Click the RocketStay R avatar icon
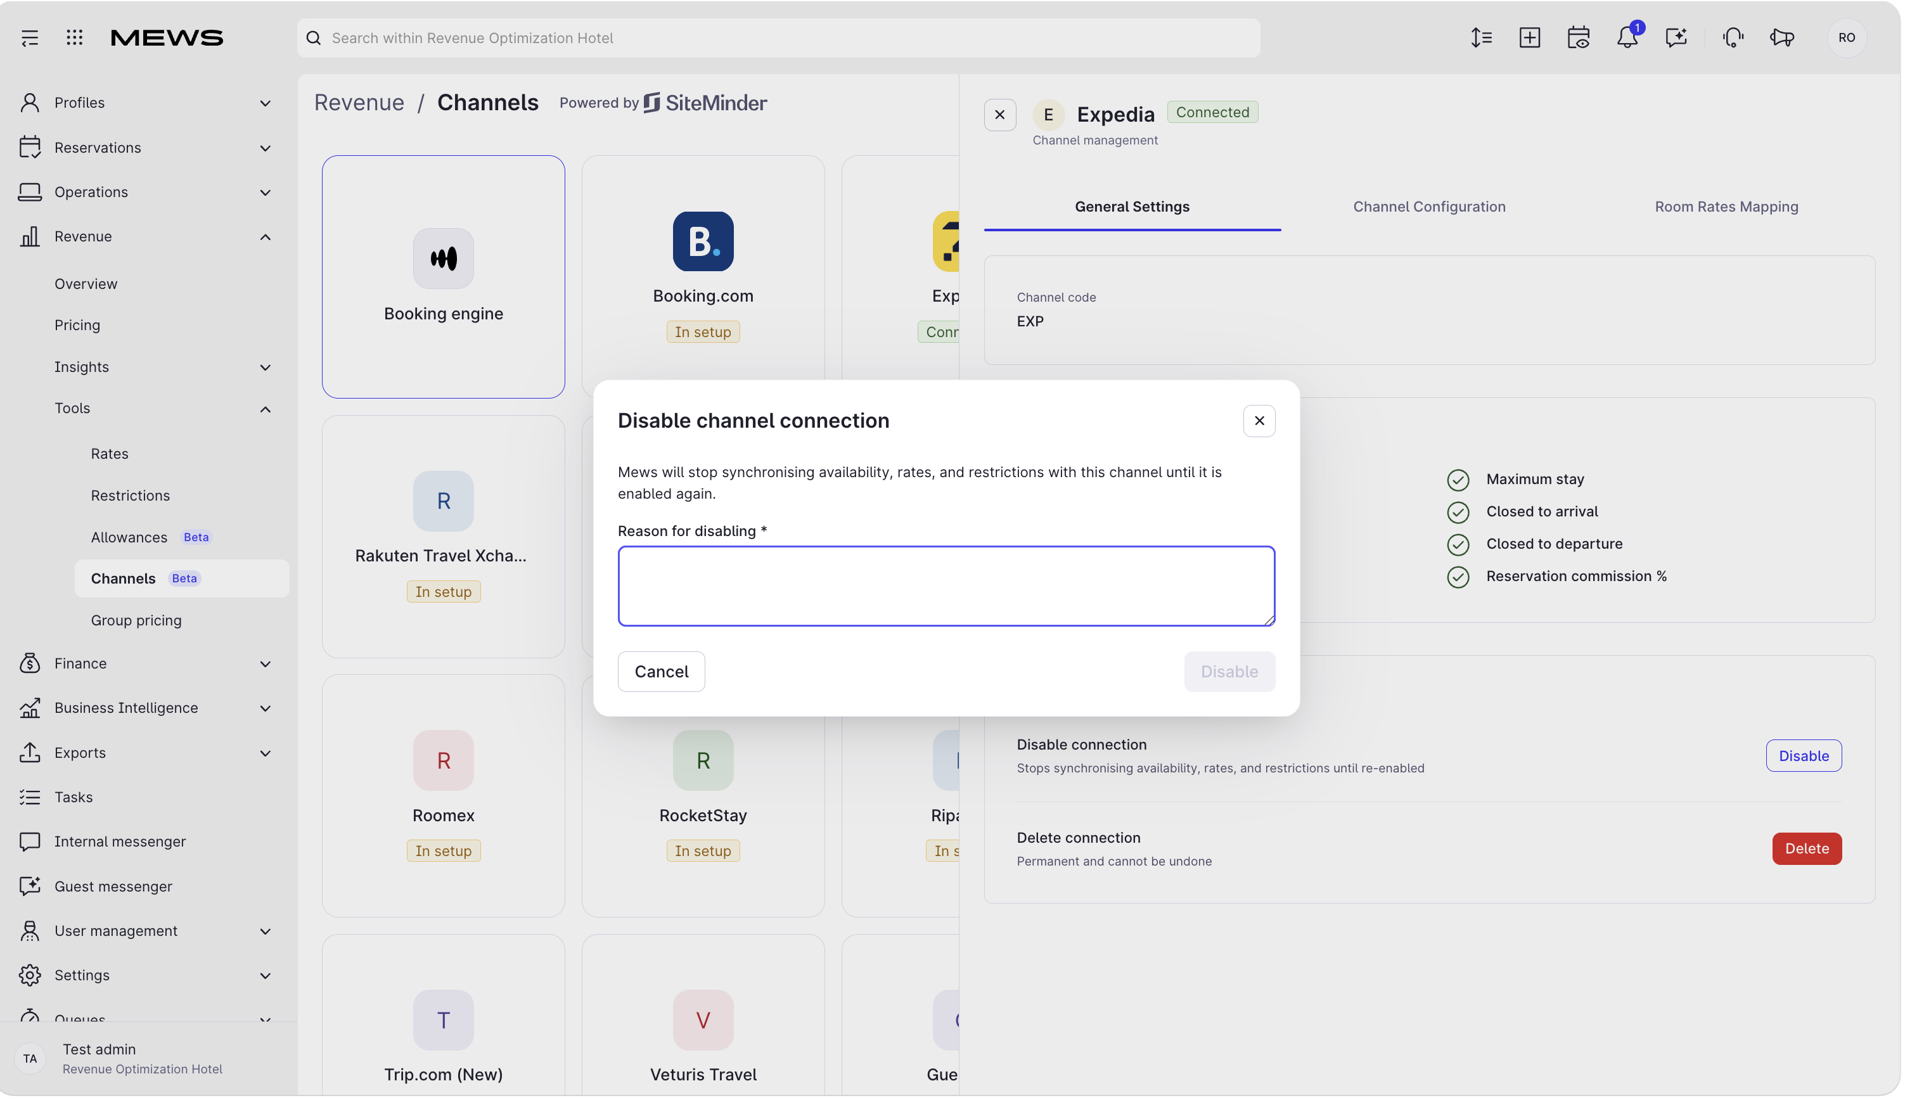 702,760
